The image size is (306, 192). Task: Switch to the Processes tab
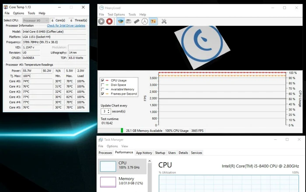tap(105, 153)
